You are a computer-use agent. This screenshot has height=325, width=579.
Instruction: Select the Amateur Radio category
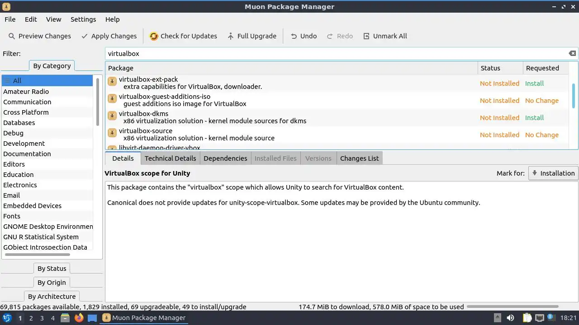click(x=47, y=92)
